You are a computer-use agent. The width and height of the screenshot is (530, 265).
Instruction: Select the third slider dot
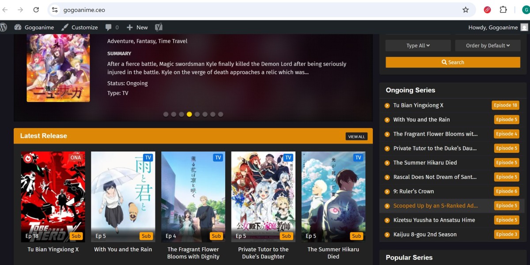pos(182,114)
